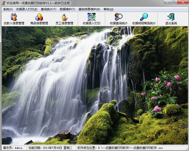This screenshot has height=151, width=189.
Task: Open 交款人信息管理 toolbar icon
Action: 14,19
